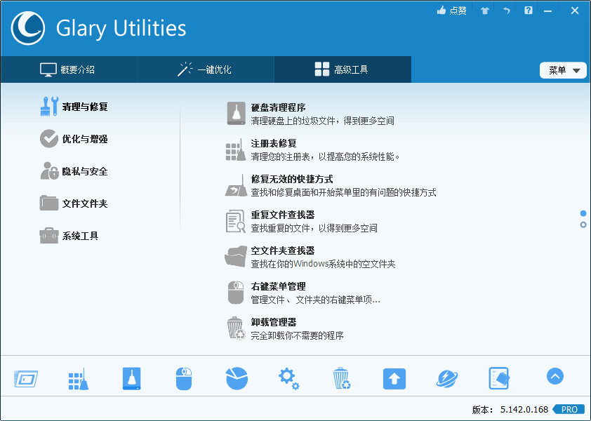Open help via the question mark button
This screenshot has width=591, height=421.
pyautogui.click(x=528, y=11)
